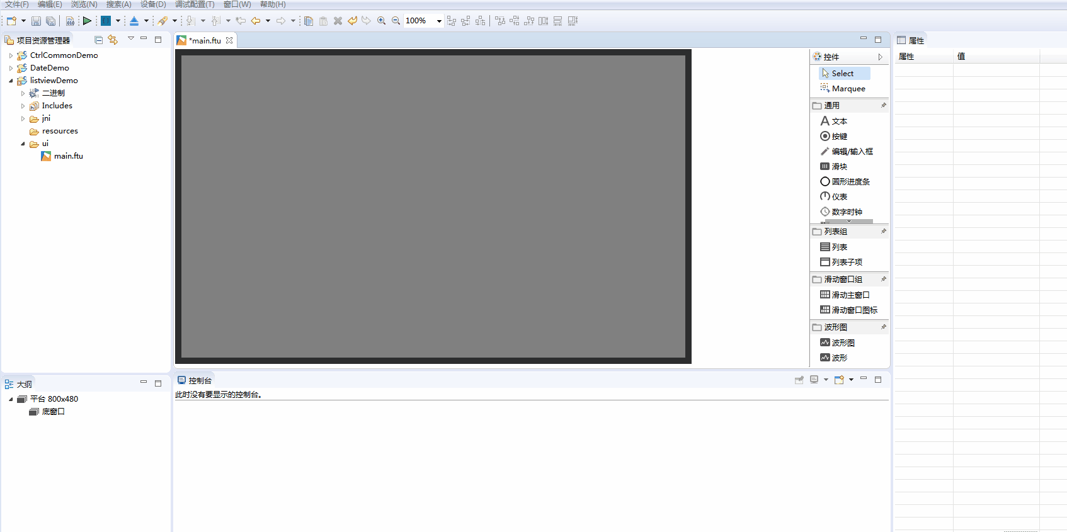This screenshot has height=532, width=1067.
Task: Expand the DateDemo project node
Action: (x=11, y=68)
